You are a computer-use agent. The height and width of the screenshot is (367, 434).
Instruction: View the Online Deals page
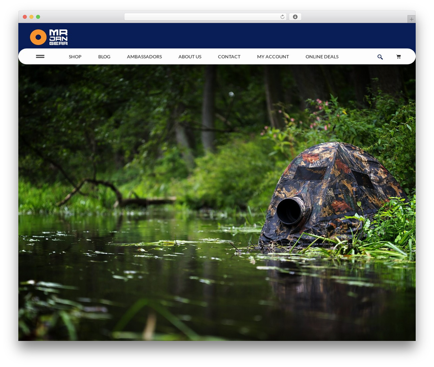(x=322, y=57)
